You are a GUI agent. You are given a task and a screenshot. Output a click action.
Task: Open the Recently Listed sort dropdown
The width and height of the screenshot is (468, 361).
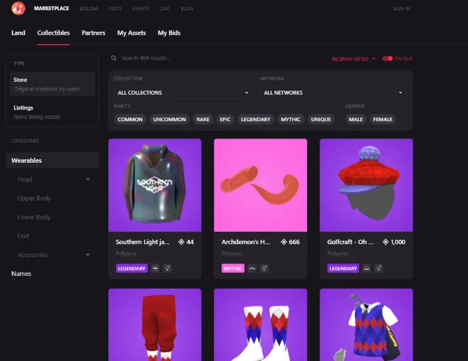tap(353, 59)
